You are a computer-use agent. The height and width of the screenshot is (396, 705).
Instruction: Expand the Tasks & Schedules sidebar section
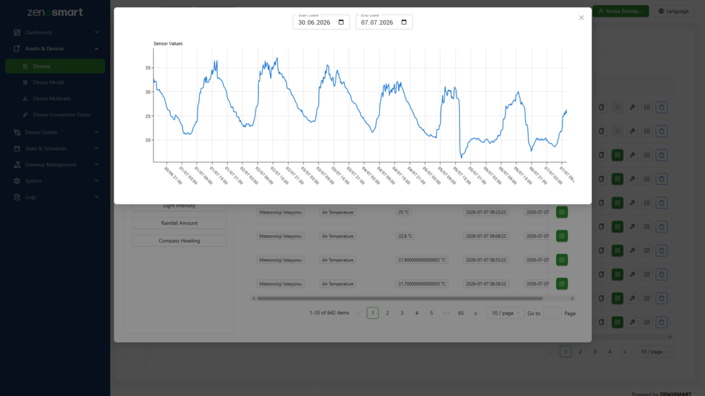pos(55,148)
